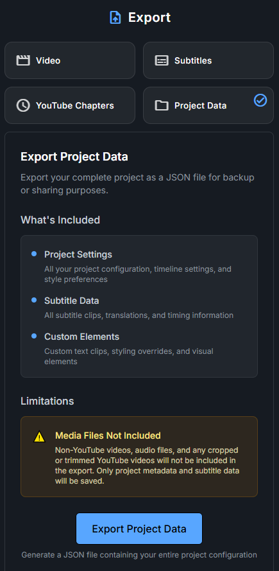Click the text "All your project configuration, timeline…"
The width and height of the screenshot is (279, 571).
click(x=138, y=274)
